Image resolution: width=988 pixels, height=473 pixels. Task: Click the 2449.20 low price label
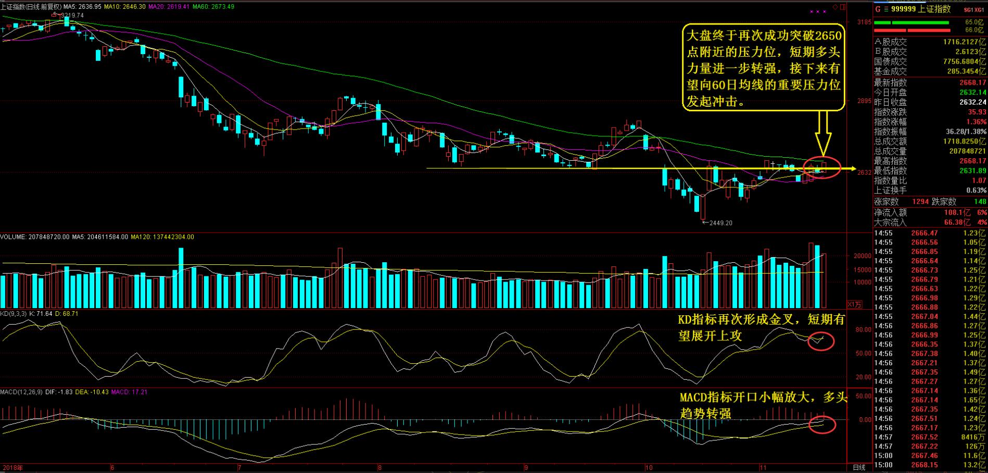tap(720, 223)
